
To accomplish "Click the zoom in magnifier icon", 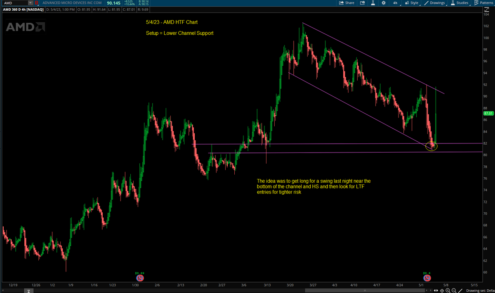I will pos(448,291).
